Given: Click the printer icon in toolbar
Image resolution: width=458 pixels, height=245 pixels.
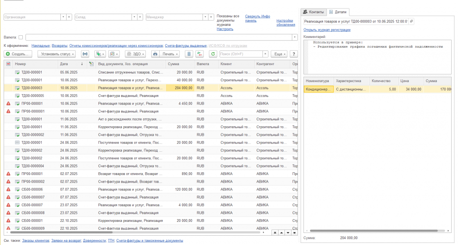Looking at the screenshot, I should click(x=155, y=54).
